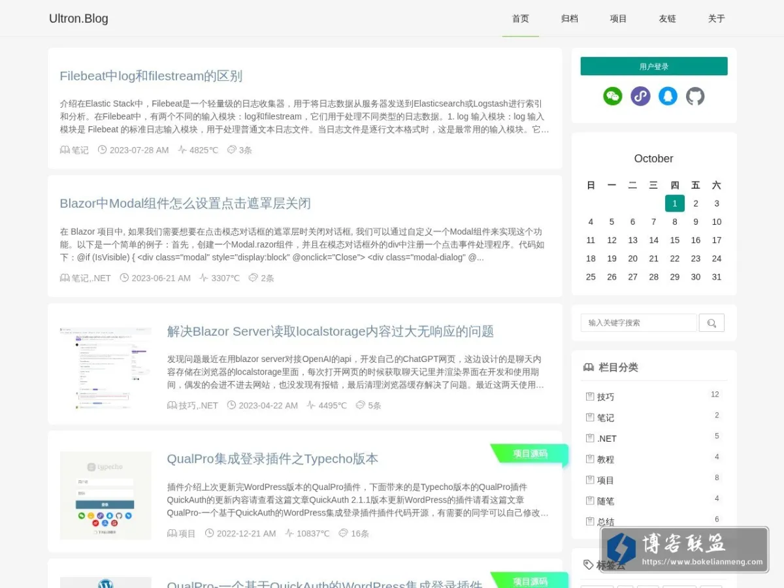This screenshot has width=784, height=588.
Task: Click the book icon beside 笔记,.NET
Action: 65,278
